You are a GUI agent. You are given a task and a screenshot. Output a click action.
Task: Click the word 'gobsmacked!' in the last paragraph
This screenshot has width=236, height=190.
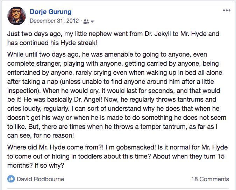pyautogui.click(x=136, y=147)
